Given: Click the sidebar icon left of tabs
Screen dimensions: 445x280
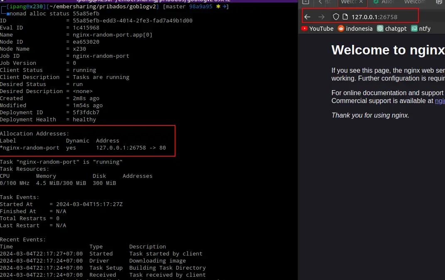Looking at the screenshot, I should click(x=306, y=2).
